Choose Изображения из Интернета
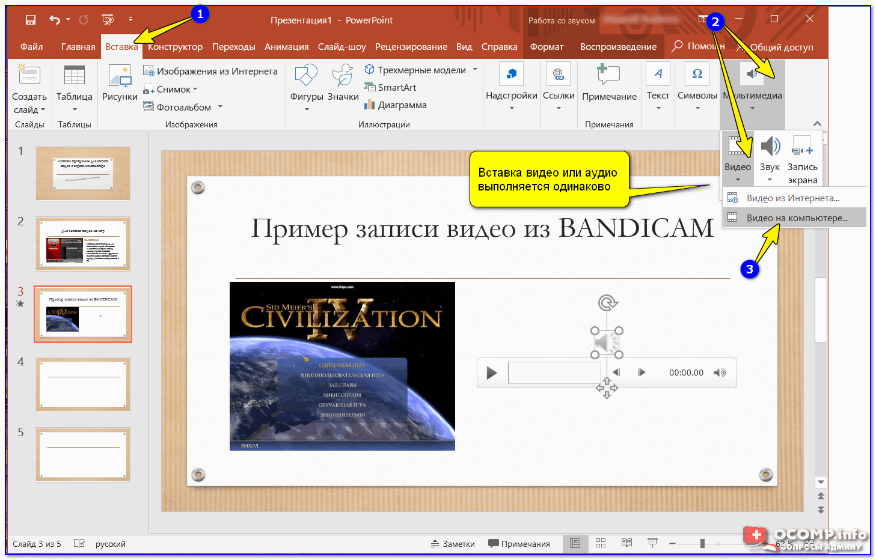The width and height of the screenshot is (876, 560). click(x=210, y=71)
